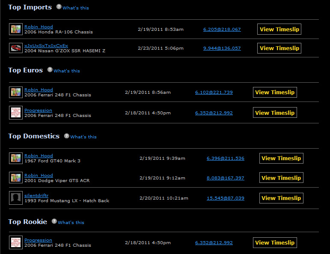This screenshot has width=330, height=254.
Task: Click Progression avatar in Top Euros section
Action: point(15,113)
